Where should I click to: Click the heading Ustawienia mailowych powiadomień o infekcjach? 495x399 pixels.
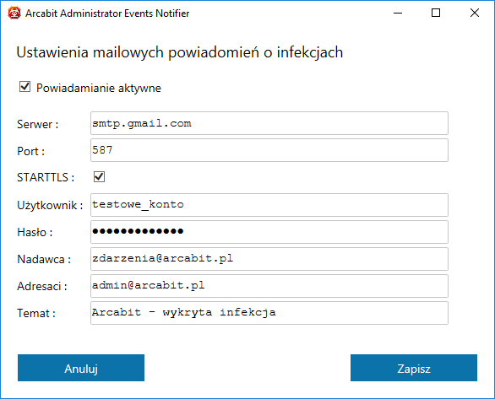(180, 52)
